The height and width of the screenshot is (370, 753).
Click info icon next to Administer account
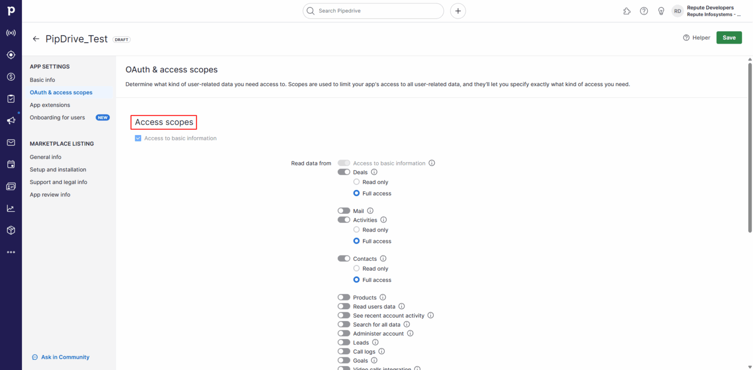pyautogui.click(x=410, y=333)
